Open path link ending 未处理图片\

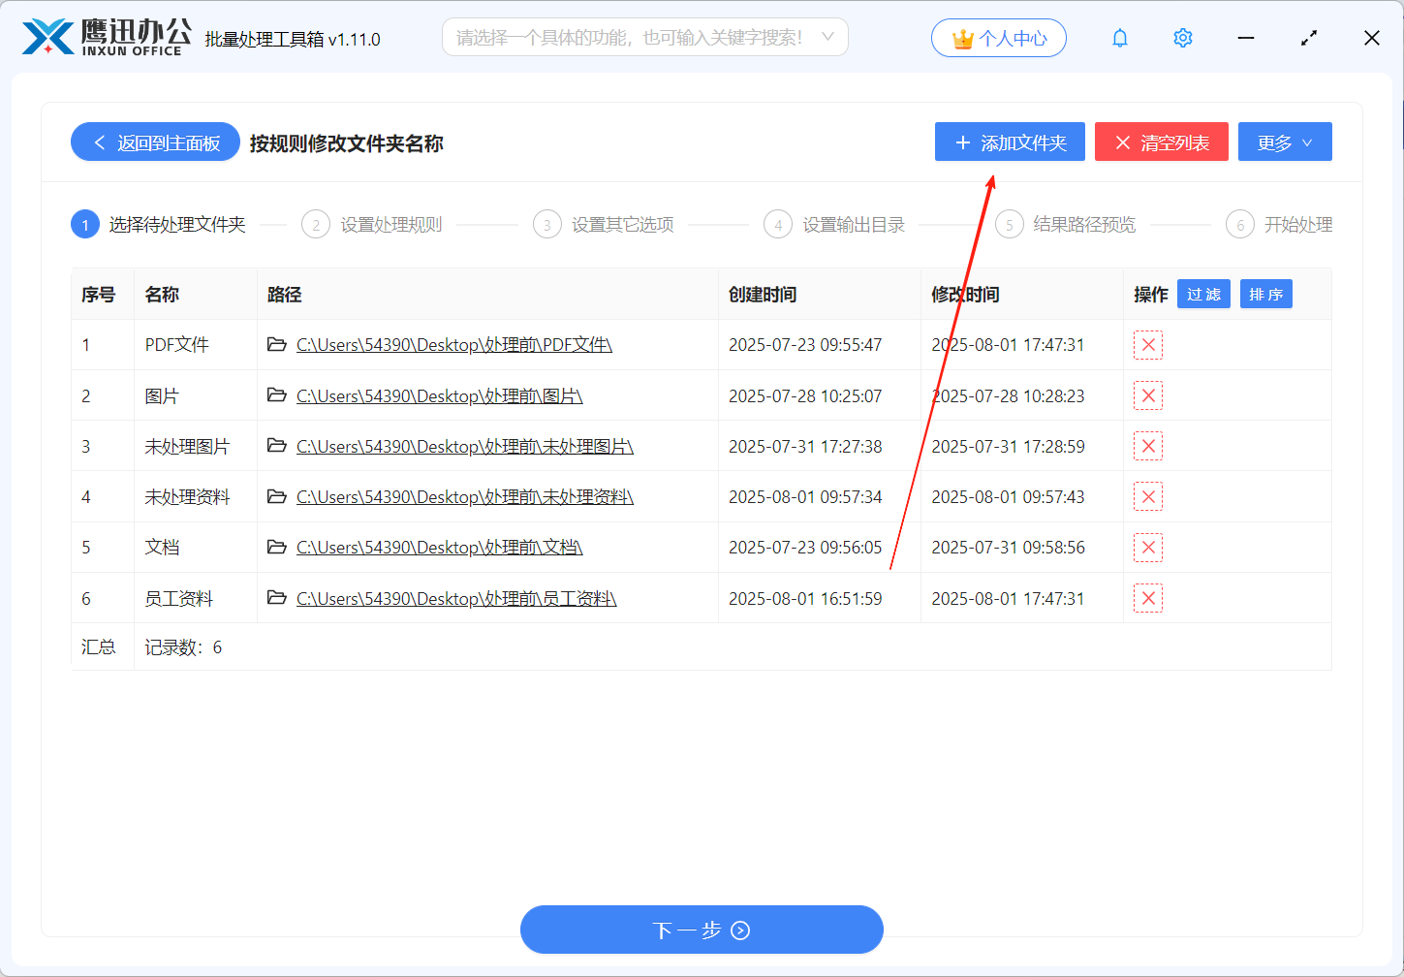pos(465,446)
